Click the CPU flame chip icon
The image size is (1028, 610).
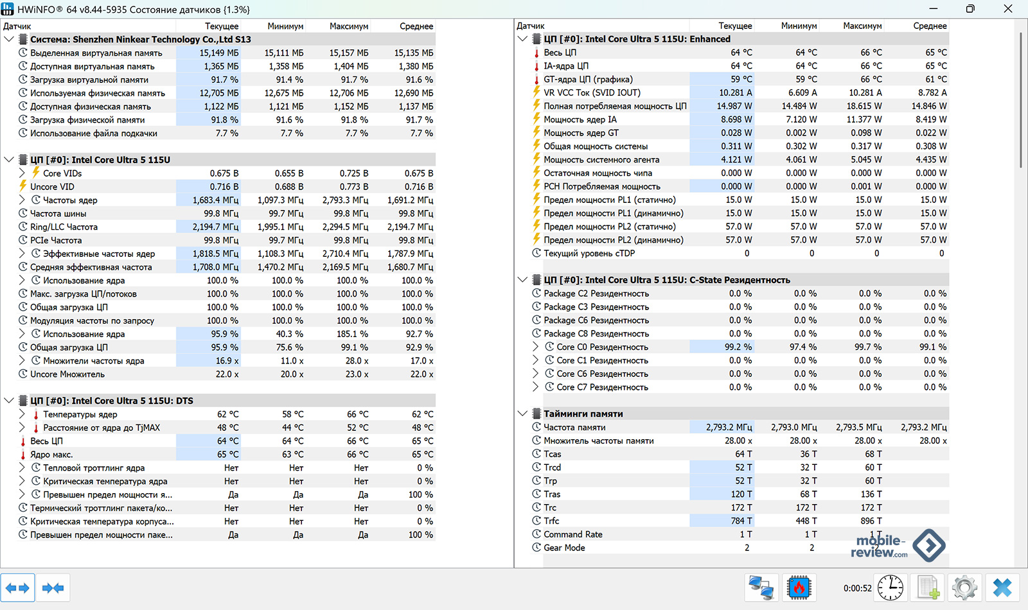pyautogui.click(x=799, y=588)
